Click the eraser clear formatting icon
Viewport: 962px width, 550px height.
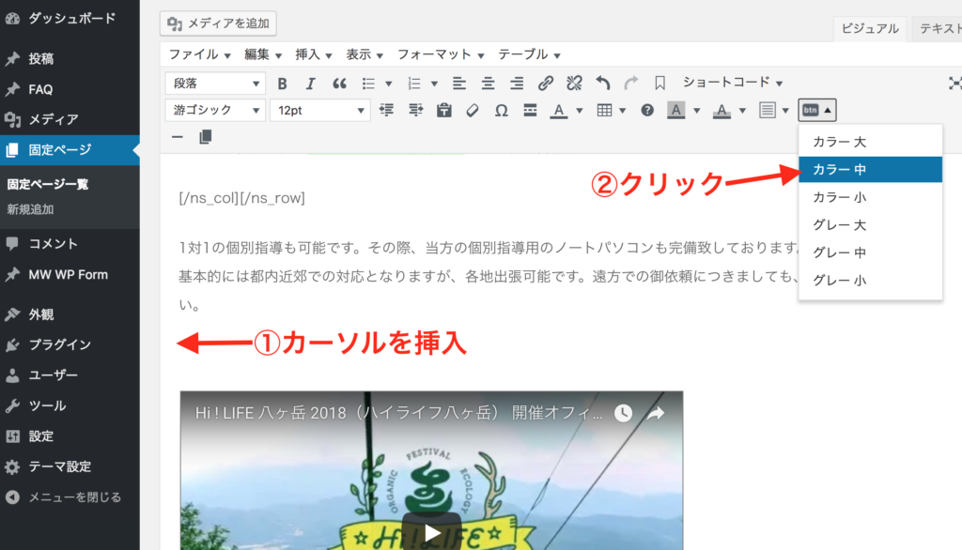pyautogui.click(x=473, y=111)
